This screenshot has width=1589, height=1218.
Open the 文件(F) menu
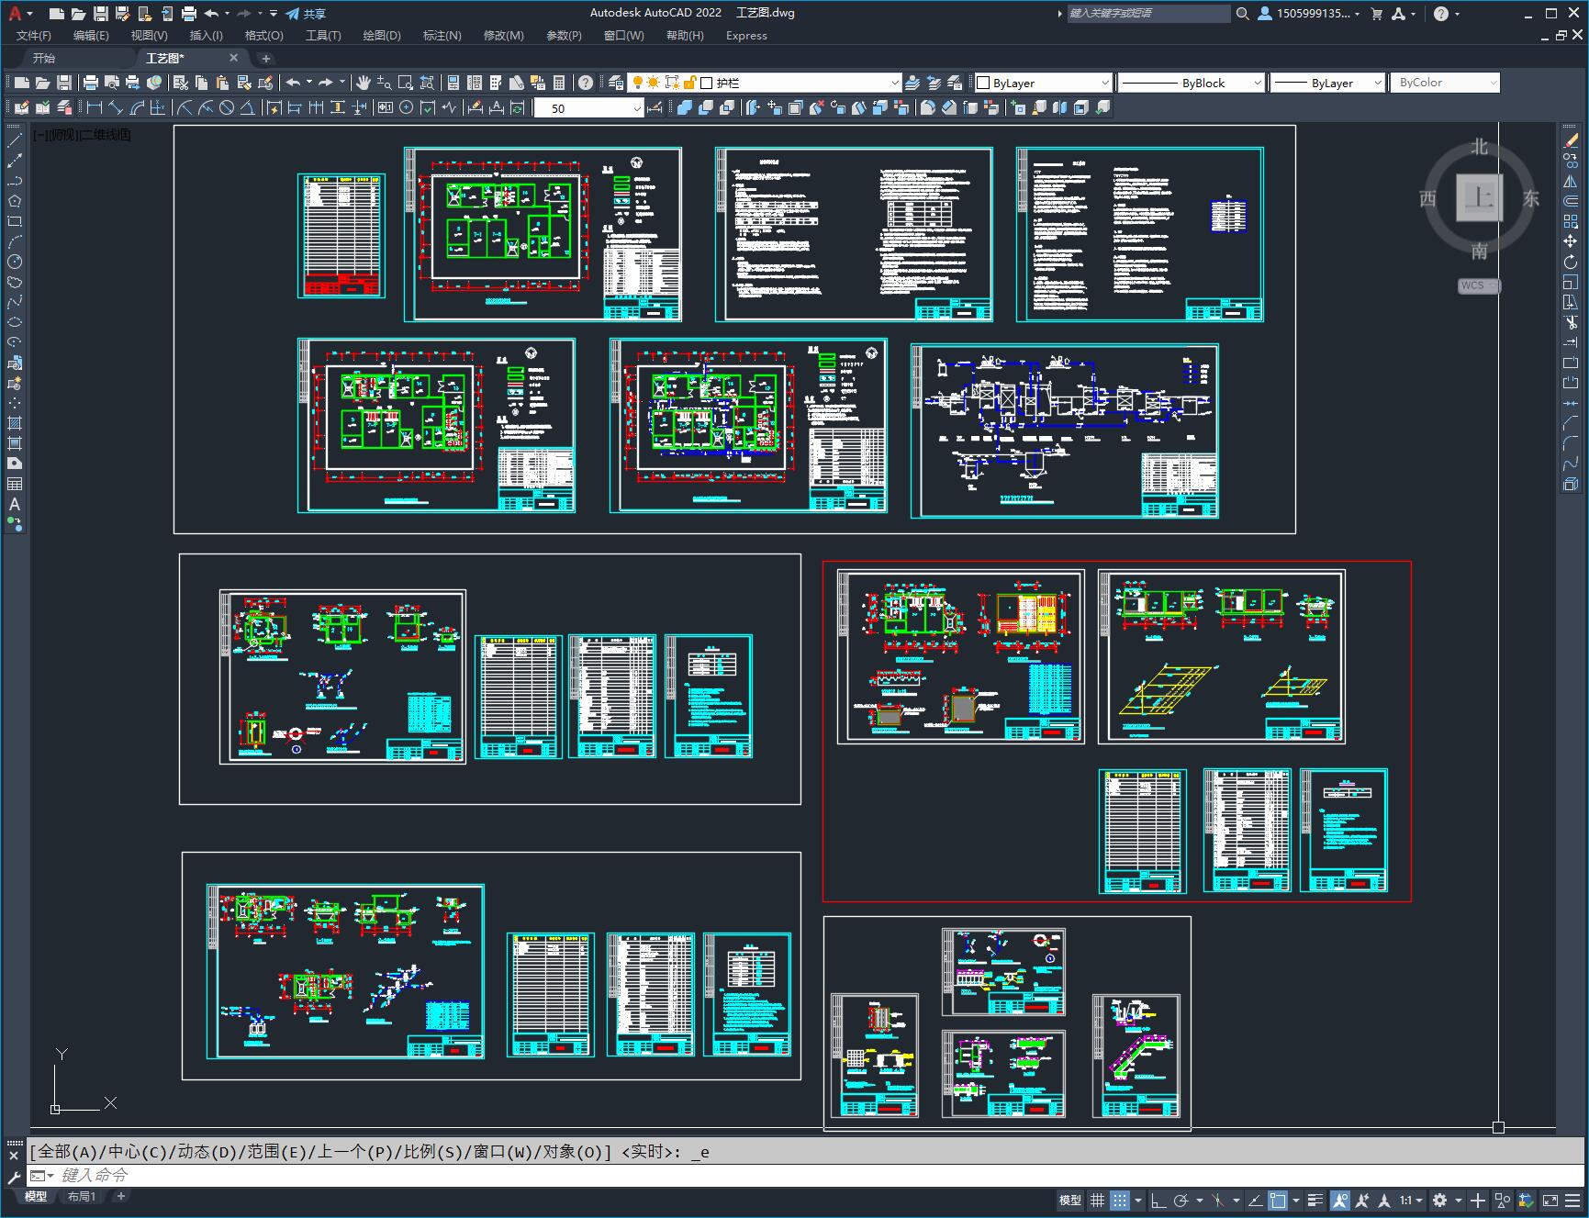tap(34, 35)
